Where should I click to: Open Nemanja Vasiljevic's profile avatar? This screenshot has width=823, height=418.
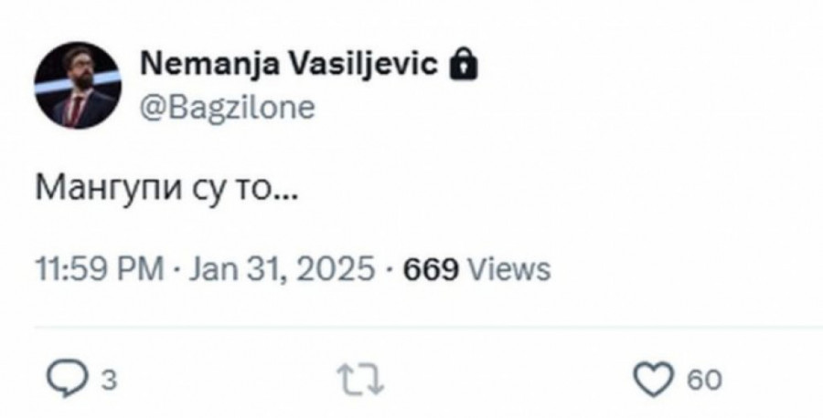(78, 86)
